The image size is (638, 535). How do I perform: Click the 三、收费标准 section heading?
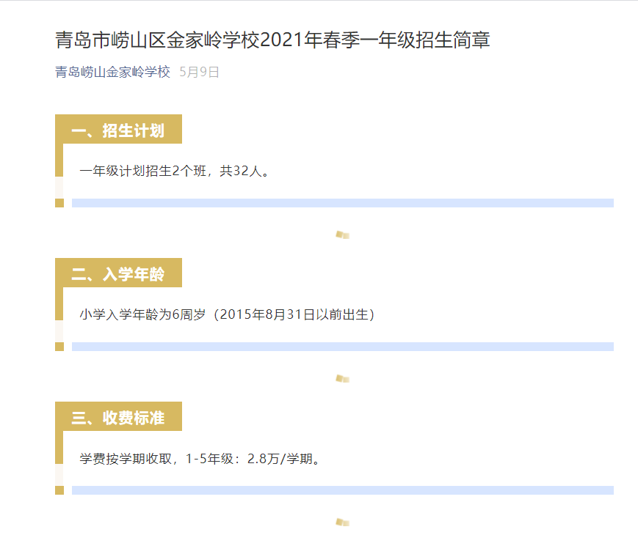click(118, 417)
